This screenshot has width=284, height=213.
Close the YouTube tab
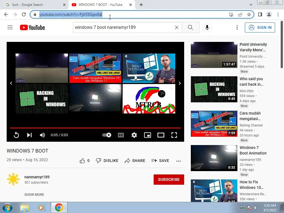click(131, 5)
